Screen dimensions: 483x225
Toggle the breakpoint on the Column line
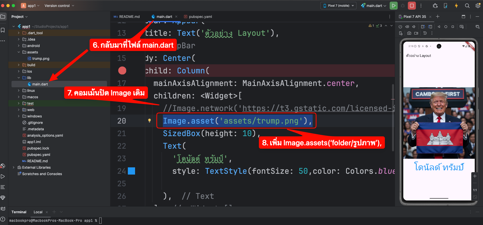pos(122,71)
